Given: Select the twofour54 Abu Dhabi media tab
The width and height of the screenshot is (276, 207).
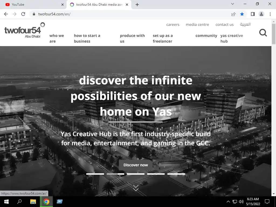Looking at the screenshot, I should click(x=99, y=5).
